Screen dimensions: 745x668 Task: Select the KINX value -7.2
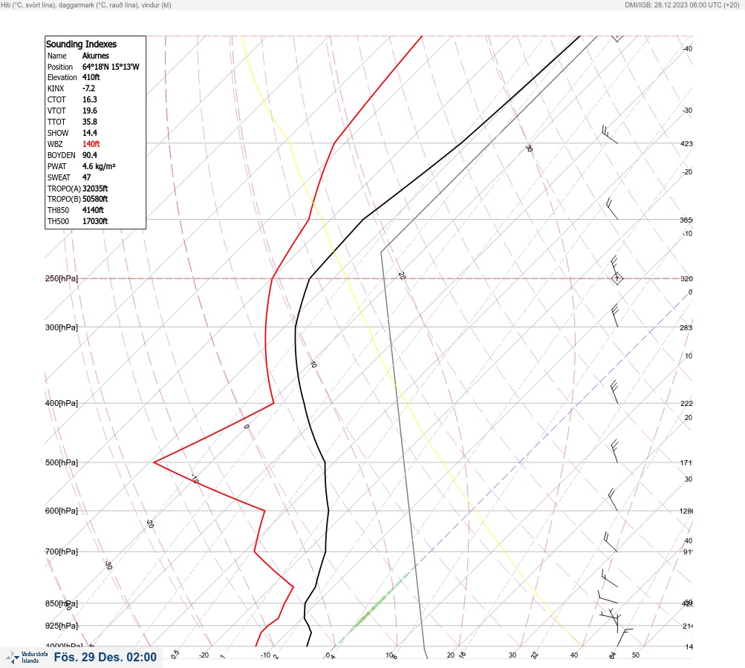coord(89,88)
